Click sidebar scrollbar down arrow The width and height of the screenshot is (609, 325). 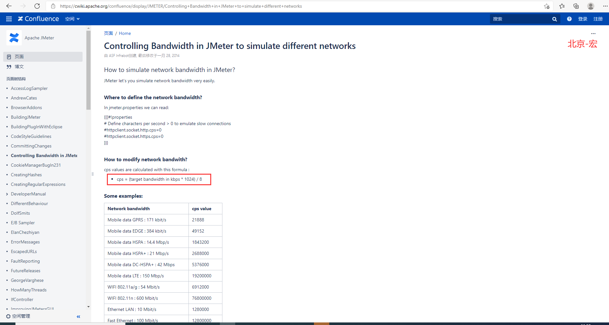89,307
